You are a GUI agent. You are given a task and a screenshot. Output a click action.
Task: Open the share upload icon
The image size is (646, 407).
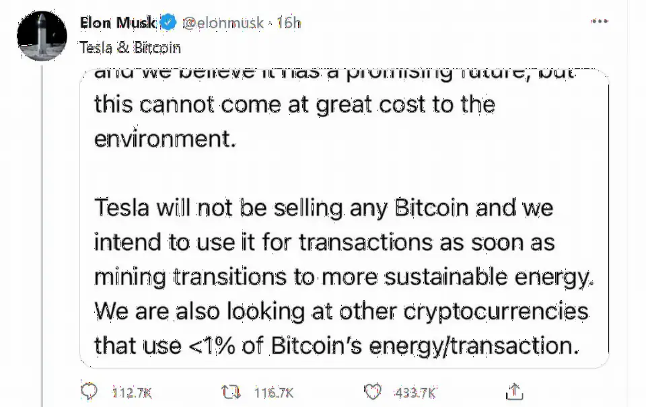pos(514,392)
